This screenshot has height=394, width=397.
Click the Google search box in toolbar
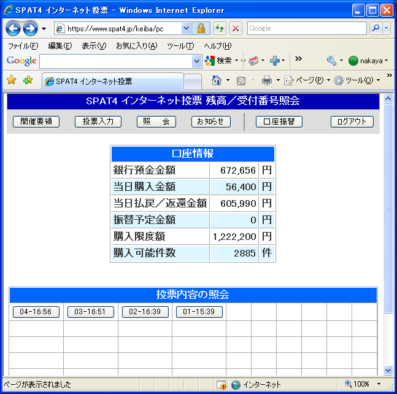tap(307, 28)
